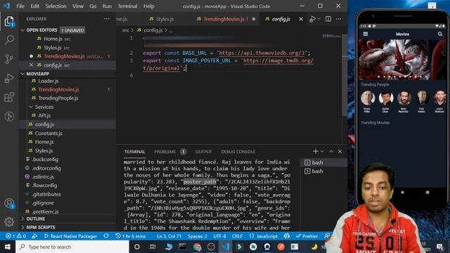Click Windows Start button

[x=8, y=247]
